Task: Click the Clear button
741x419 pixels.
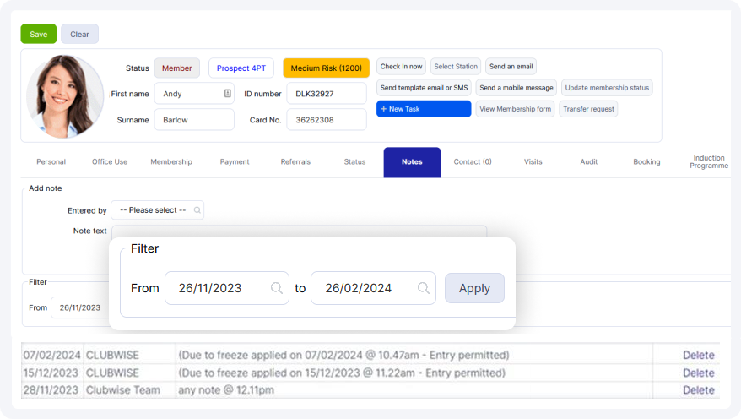Action: pyautogui.click(x=79, y=34)
